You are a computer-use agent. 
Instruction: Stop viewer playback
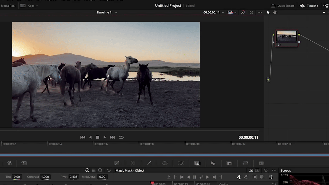coord(97,137)
